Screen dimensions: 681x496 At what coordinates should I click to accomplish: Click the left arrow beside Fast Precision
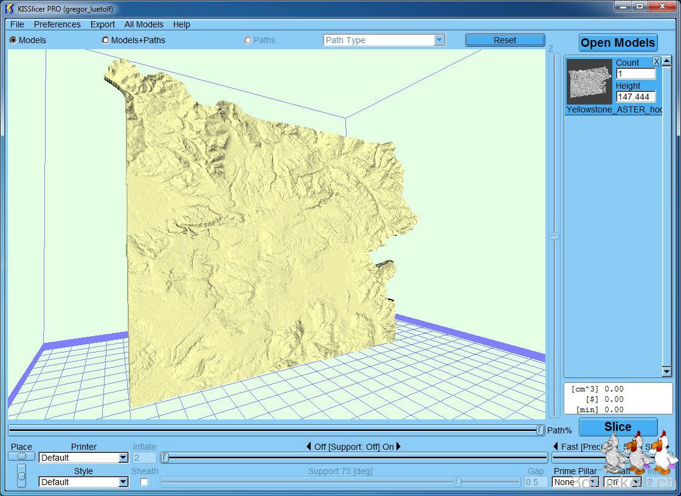click(555, 447)
